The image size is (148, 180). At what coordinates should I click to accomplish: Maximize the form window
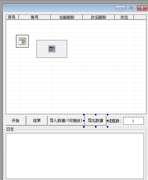[131, 8]
